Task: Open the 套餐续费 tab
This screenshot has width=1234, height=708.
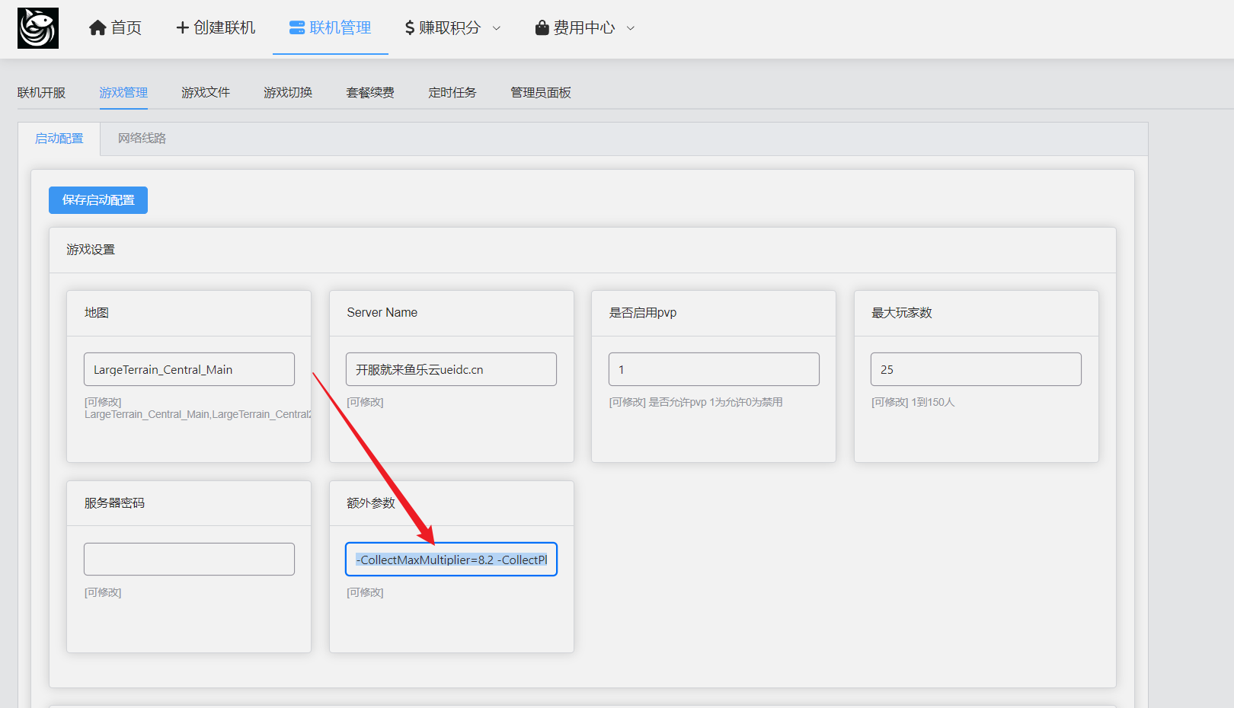Action: pyautogui.click(x=370, y=93)
